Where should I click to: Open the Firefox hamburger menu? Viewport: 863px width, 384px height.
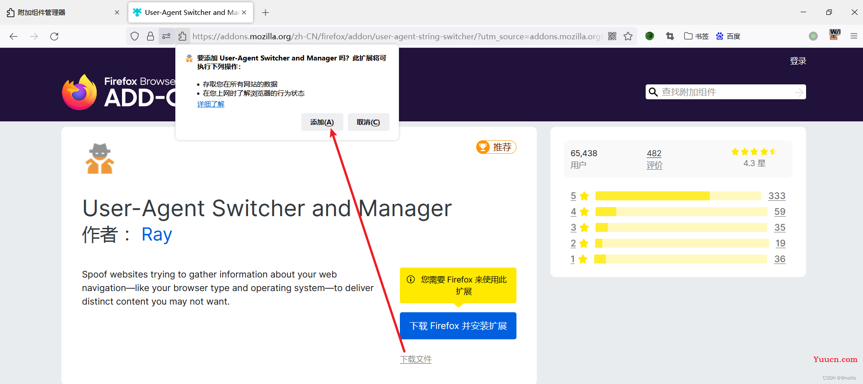coord(854,36)
